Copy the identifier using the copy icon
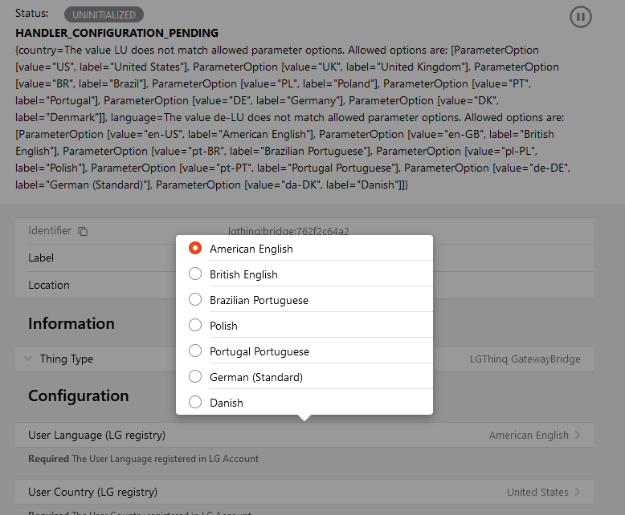Viewport: 625px width, 515px height. [83, 231]
